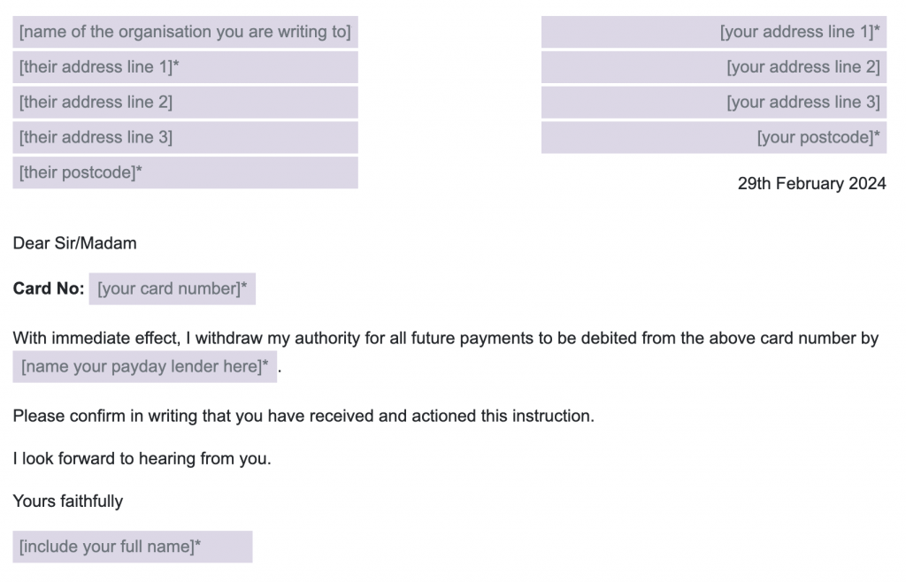Screen dimensions: 906x582
Task: Select their address line 1 field
Action: point(185,67)
